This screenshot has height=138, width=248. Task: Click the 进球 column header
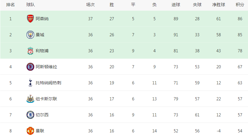(176, 5)
